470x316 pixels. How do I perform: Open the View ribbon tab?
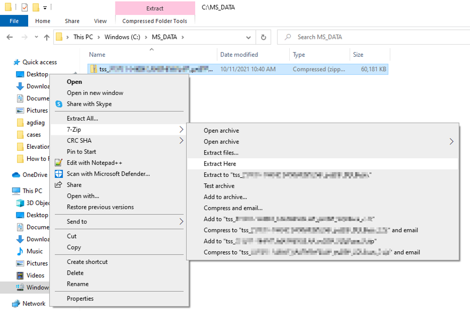[100, 21]
